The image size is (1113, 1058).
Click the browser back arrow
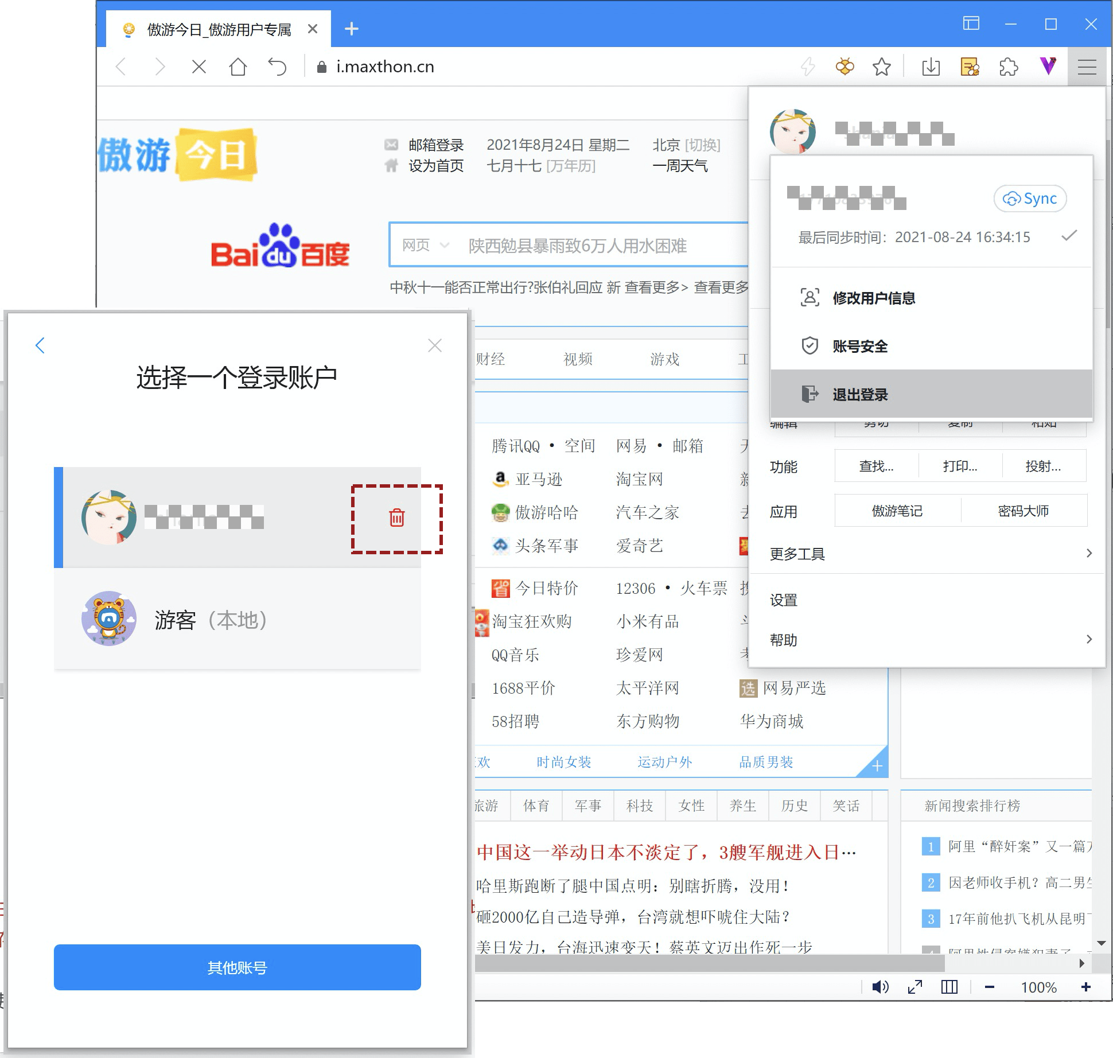[121, 67]
